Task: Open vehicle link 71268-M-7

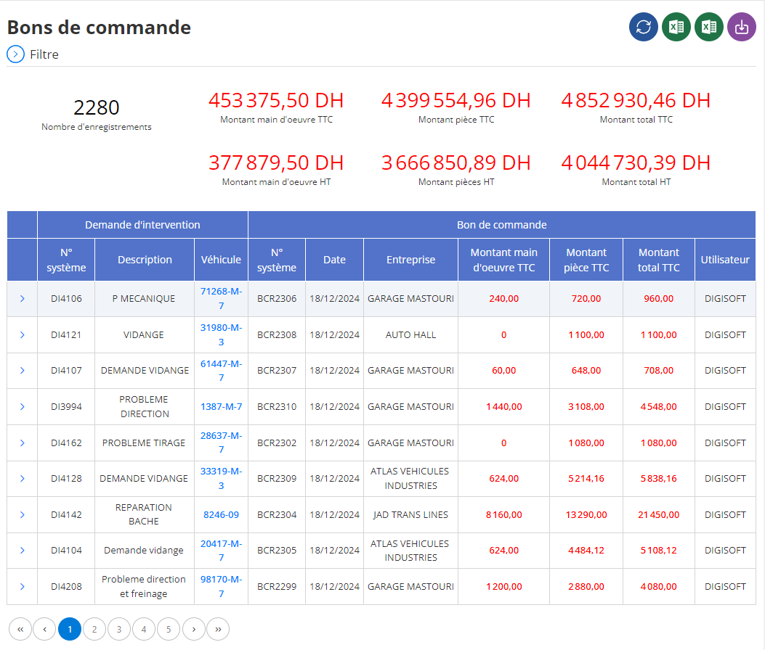Action: point(221,298)
